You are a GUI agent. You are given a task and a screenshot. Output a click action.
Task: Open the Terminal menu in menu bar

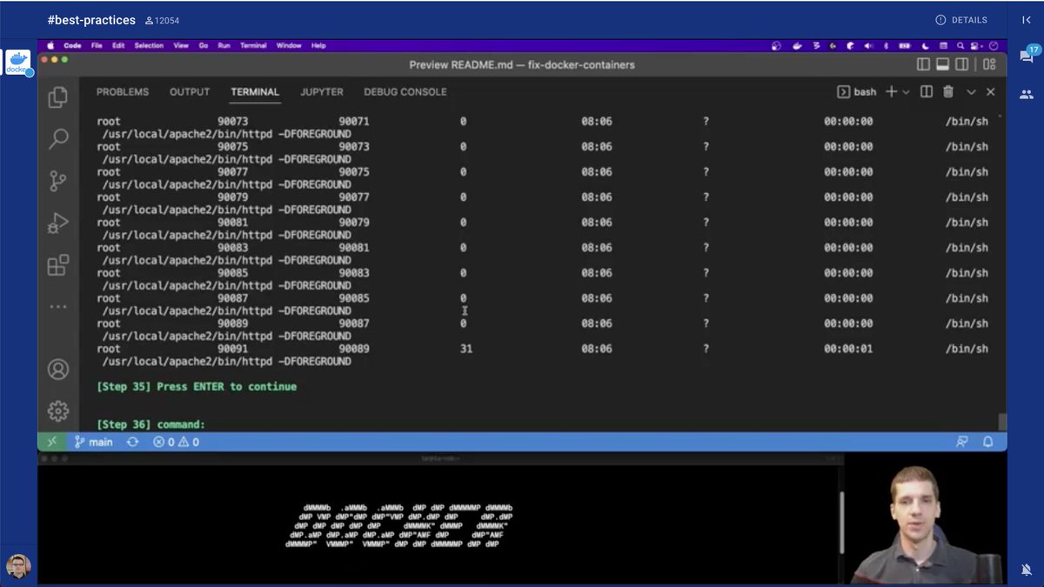click(253, 45)
